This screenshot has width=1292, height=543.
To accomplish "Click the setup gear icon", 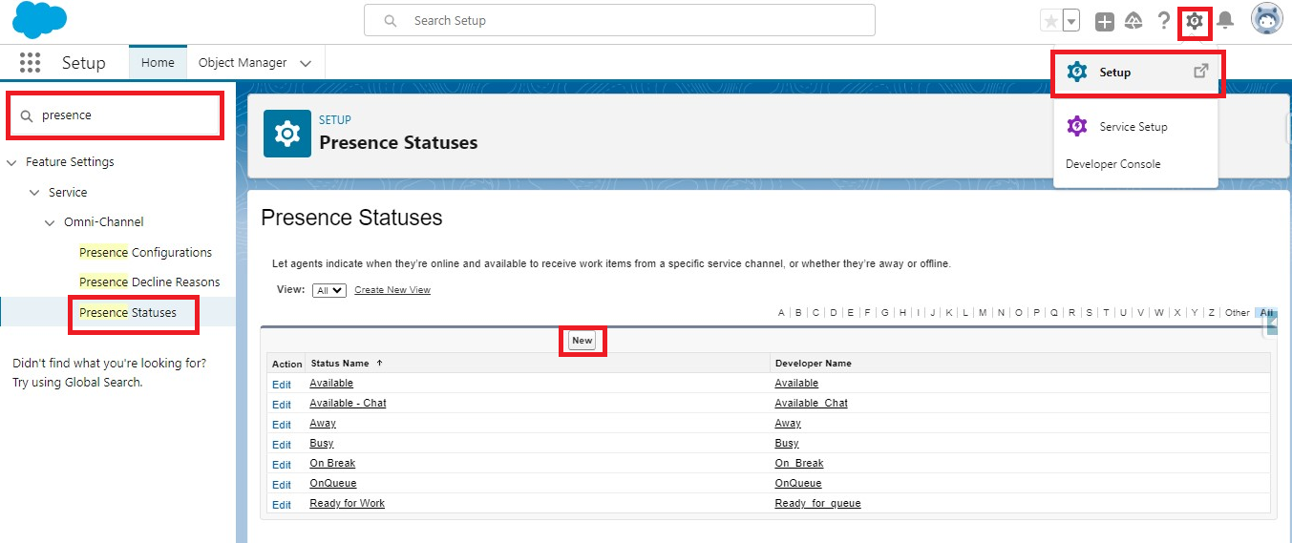I will 1194,21.
